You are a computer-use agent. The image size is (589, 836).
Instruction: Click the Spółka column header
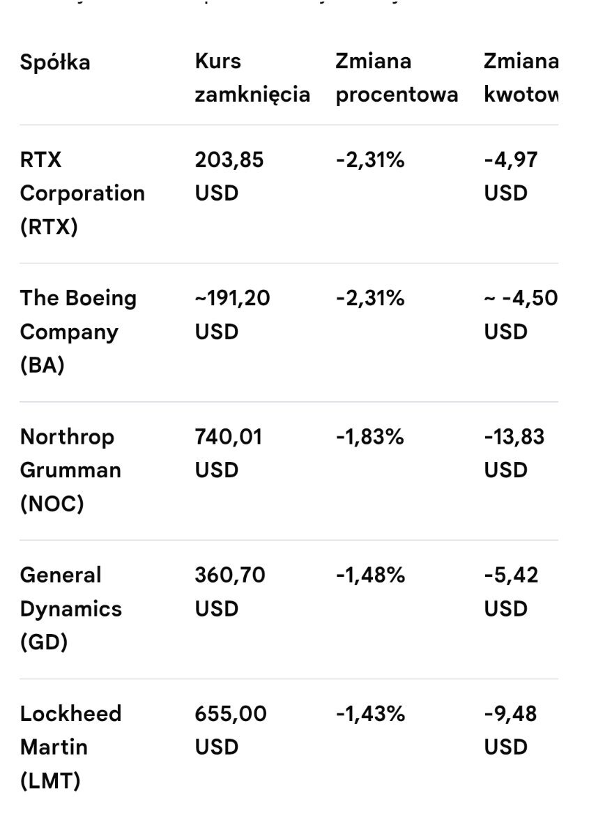[55, 62]
